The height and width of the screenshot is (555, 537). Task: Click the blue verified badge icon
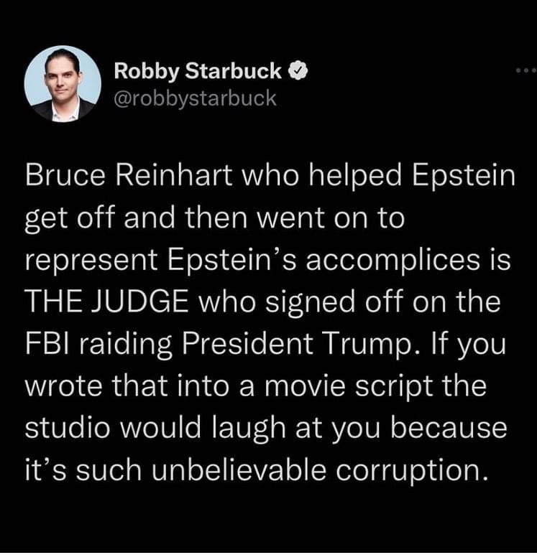click(x=297, y=72)
